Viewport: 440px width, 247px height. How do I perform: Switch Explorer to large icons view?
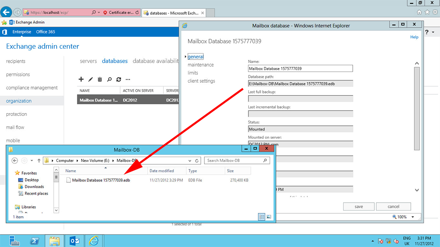click(269, 217)
